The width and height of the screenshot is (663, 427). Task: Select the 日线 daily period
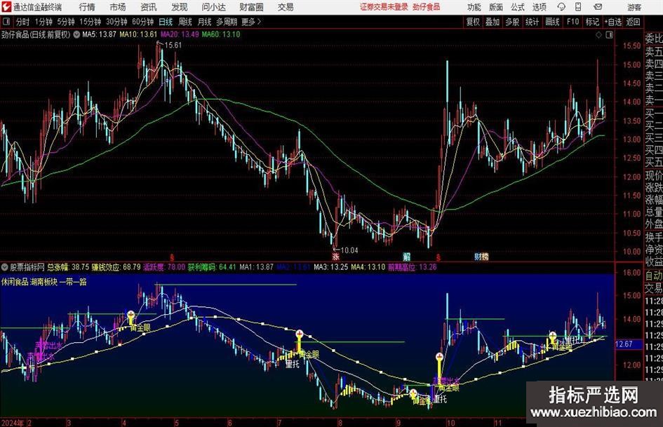[x=166, y=22]
